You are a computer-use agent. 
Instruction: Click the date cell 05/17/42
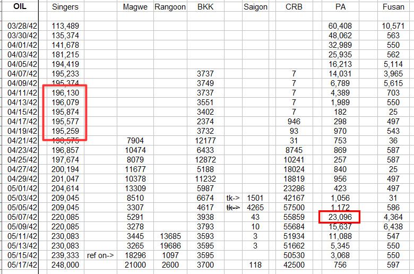tap(22, 265)
